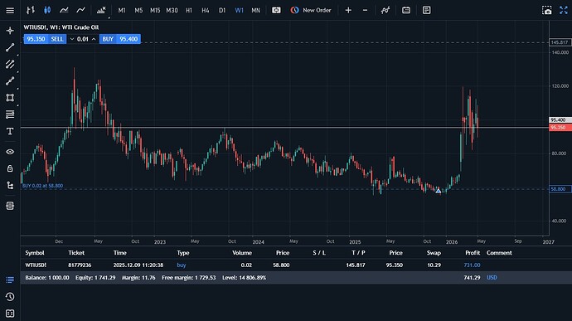Click the Swap column header
The width and height of the screenshot is (572, 321).
[434, 253]
